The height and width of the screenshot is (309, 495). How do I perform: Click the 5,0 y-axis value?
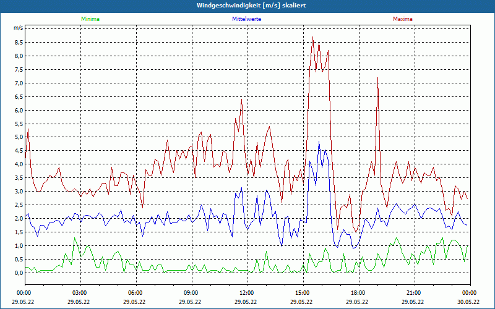pyautogui.click(x=19, y=137)
